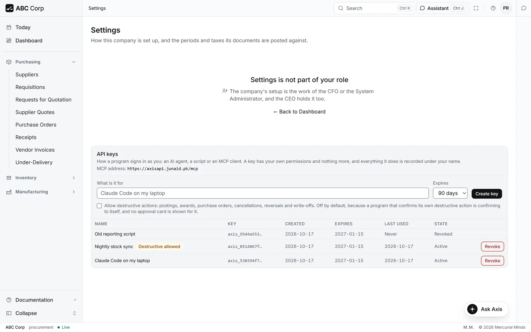This screenshot has height=332, width=531.
Task: Click the Documentation help icon in sidebar
Action: click(9, 300)
